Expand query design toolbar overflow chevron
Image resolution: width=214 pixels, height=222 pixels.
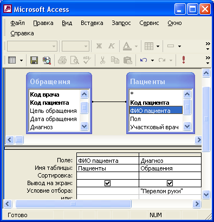[x=208, y=60]
